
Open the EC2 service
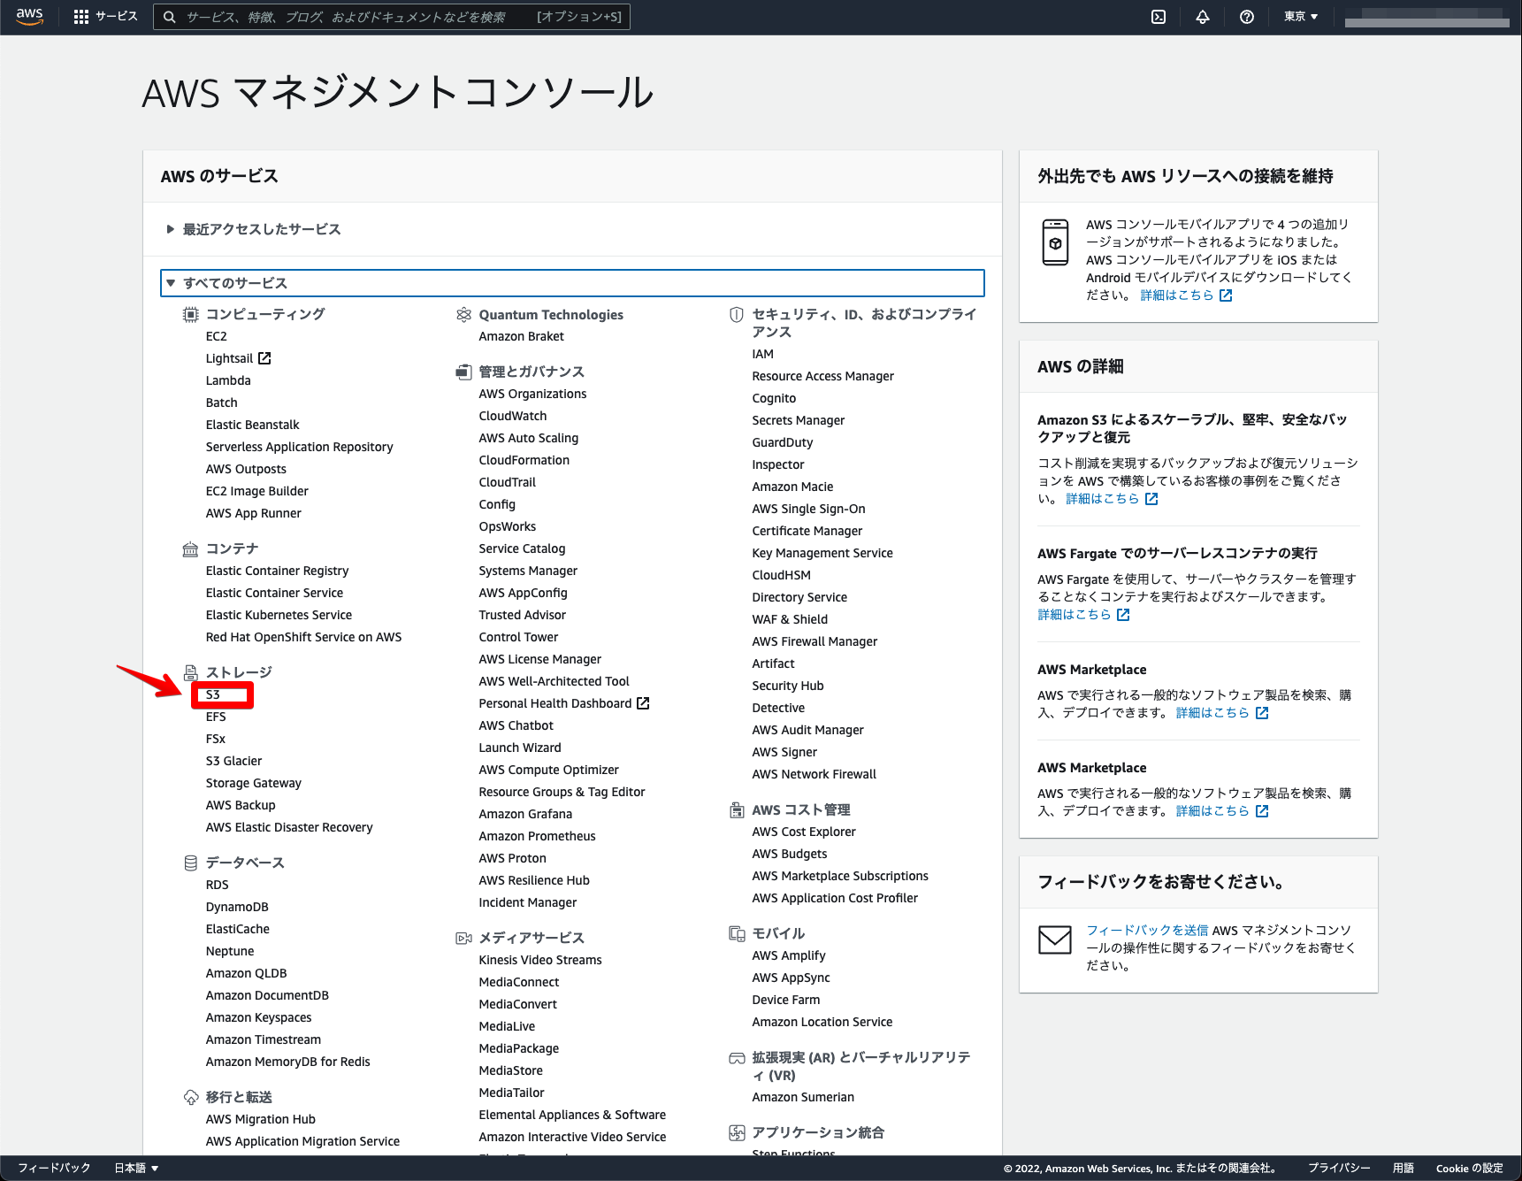217,336
